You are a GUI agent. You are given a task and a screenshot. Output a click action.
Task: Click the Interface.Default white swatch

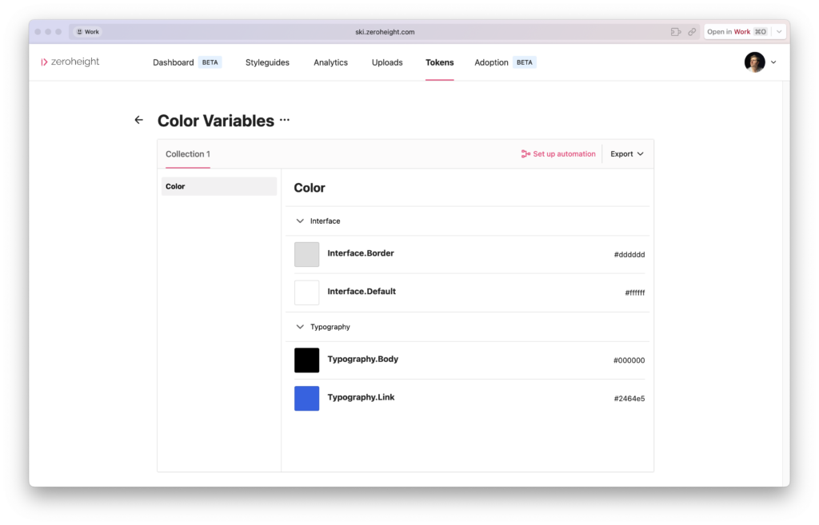pyautogui.click(x=306, y=292)
